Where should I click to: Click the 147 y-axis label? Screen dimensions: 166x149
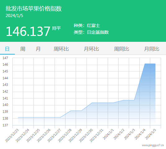coord(5,58)
